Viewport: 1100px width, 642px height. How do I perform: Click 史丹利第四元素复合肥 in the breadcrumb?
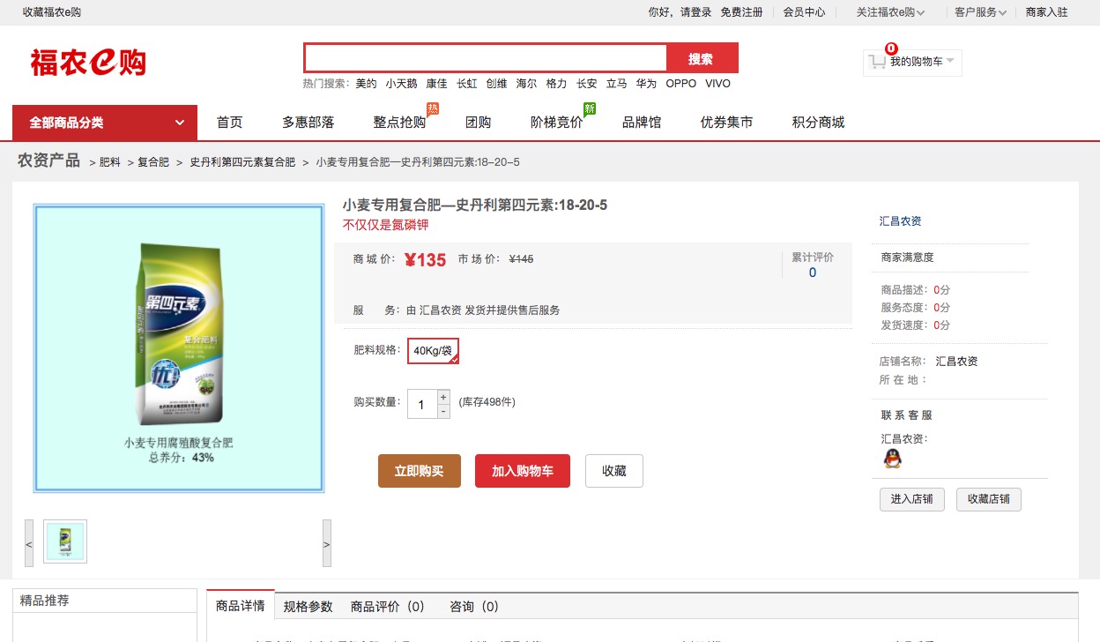coord(242,162)
